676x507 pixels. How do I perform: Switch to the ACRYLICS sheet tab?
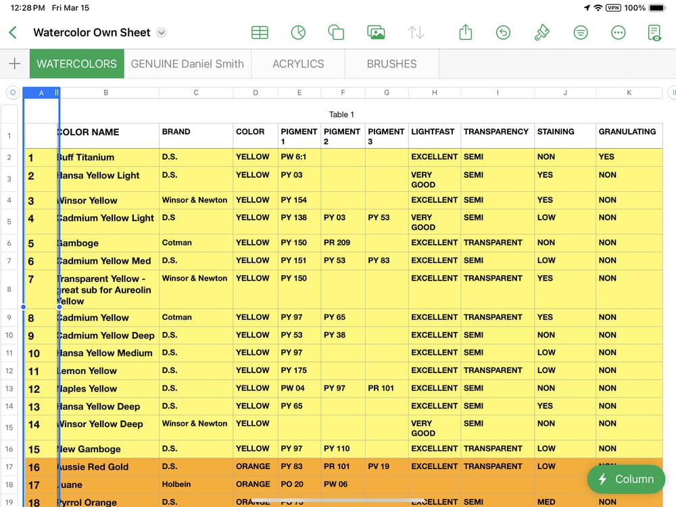coord(298,64)
